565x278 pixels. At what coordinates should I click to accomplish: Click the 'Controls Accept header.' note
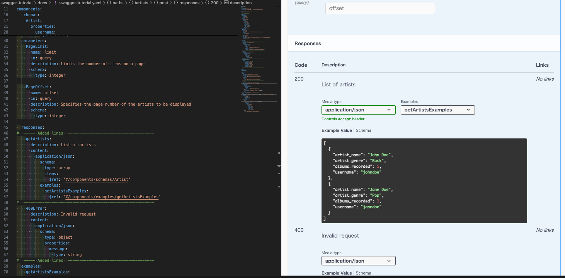pyautogui.click(x=343, y=119)
